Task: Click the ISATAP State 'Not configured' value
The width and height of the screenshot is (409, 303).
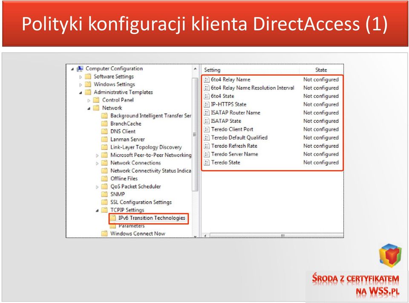Action: (x=321, y=121)
